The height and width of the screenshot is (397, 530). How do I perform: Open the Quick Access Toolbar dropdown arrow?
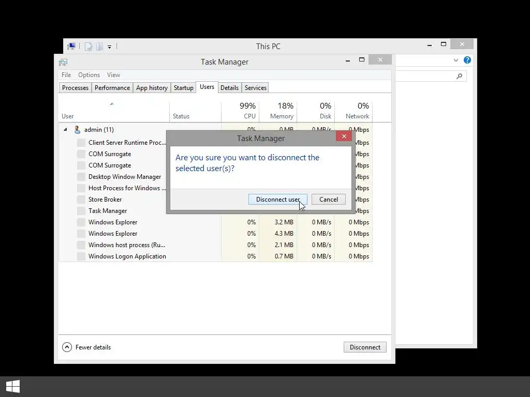point(110,47)
